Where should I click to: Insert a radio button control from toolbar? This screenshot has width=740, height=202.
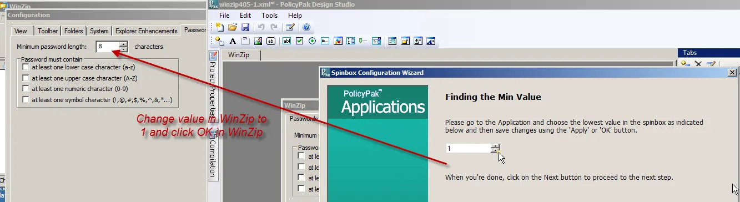312,41
